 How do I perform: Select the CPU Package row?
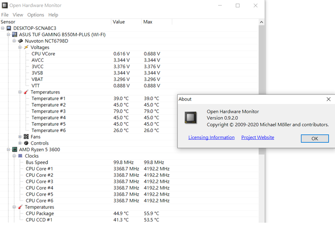129,213
